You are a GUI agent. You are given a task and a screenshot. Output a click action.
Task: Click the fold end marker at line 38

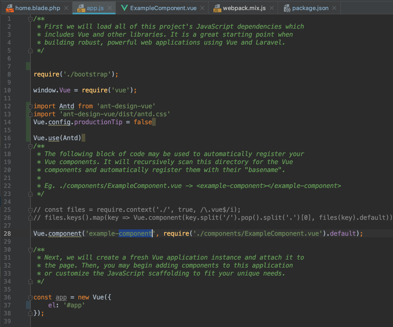30,313
